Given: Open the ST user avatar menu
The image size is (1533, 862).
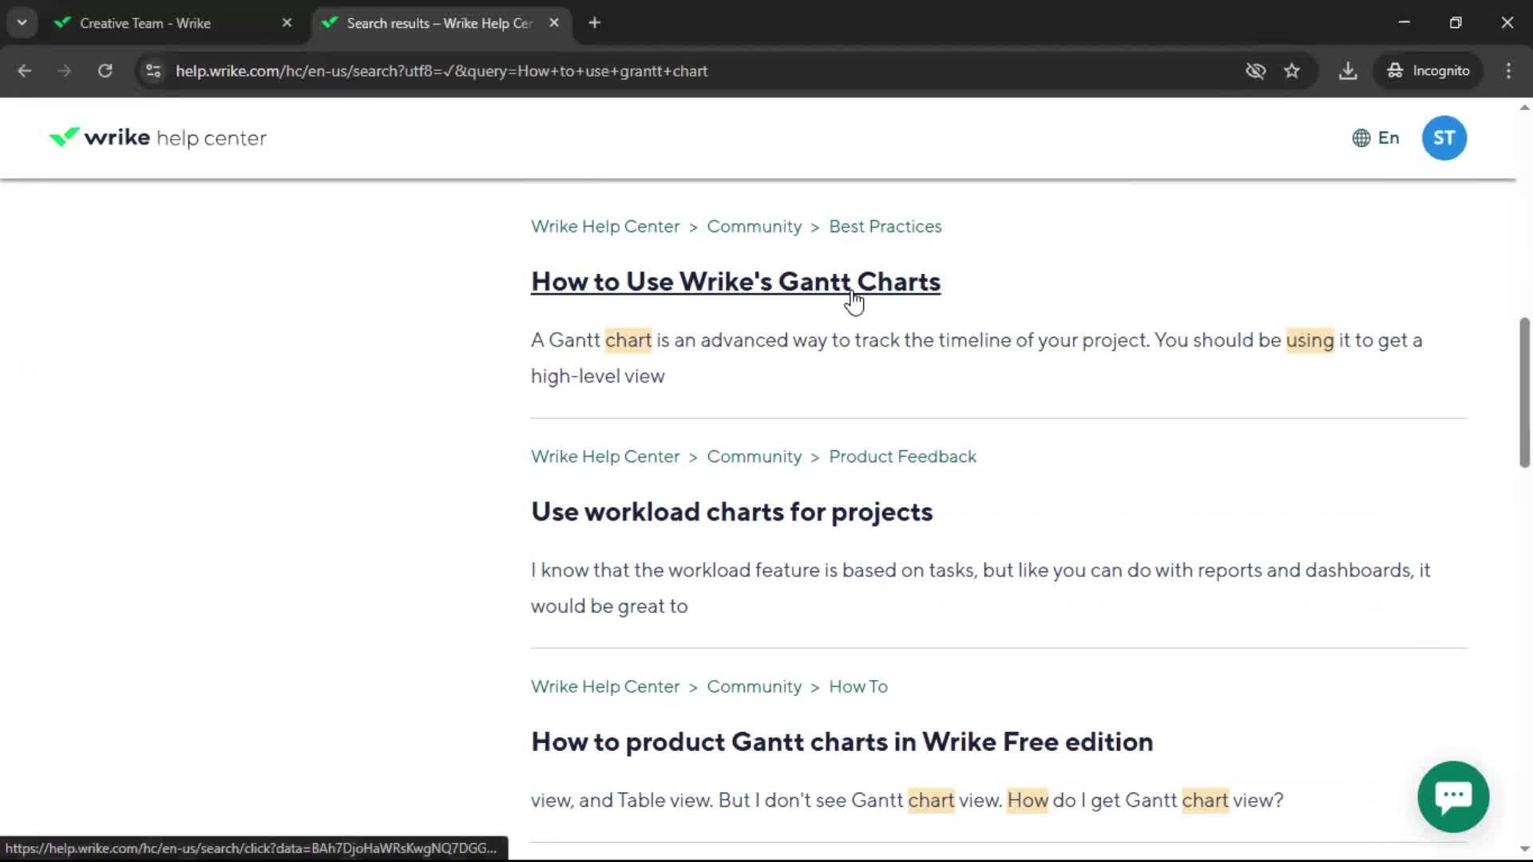Looking at the screenshot, I should [x=1444, y=138].
